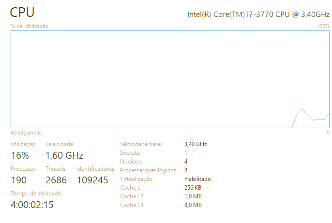
Task: Select the Processos count 190
Action: [18, 180]
